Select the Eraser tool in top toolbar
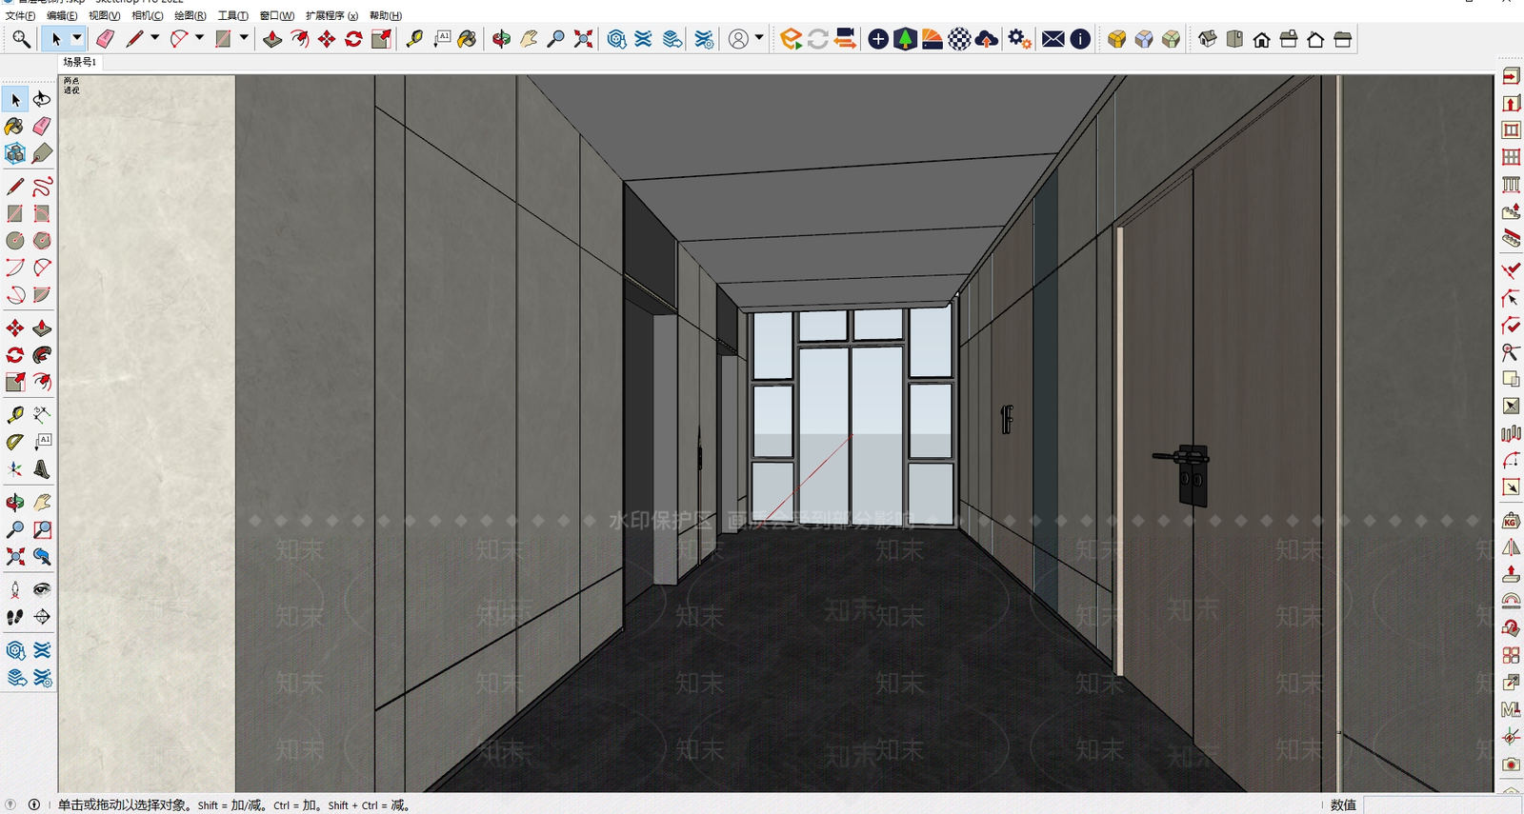The image size is (1524, 814). tap(106, 39)
